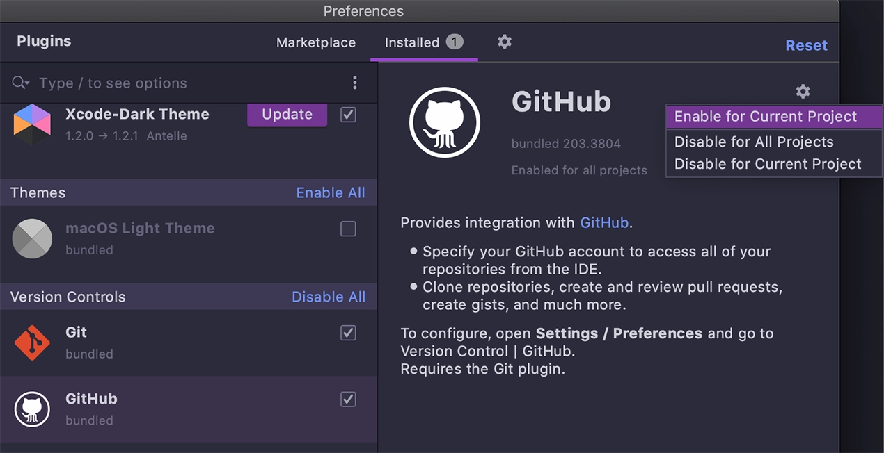Update the Xcode-Dark Theme plugin

pyautogui.click(x=287, y=115)
